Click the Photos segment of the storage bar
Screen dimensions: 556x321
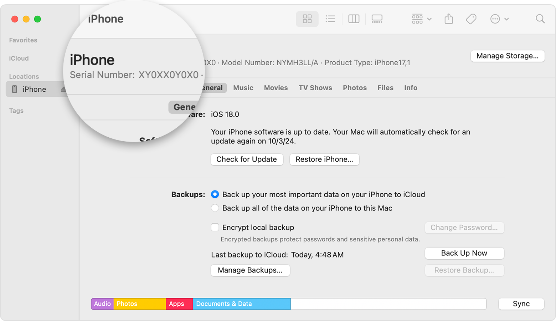[x=139, y=304]
